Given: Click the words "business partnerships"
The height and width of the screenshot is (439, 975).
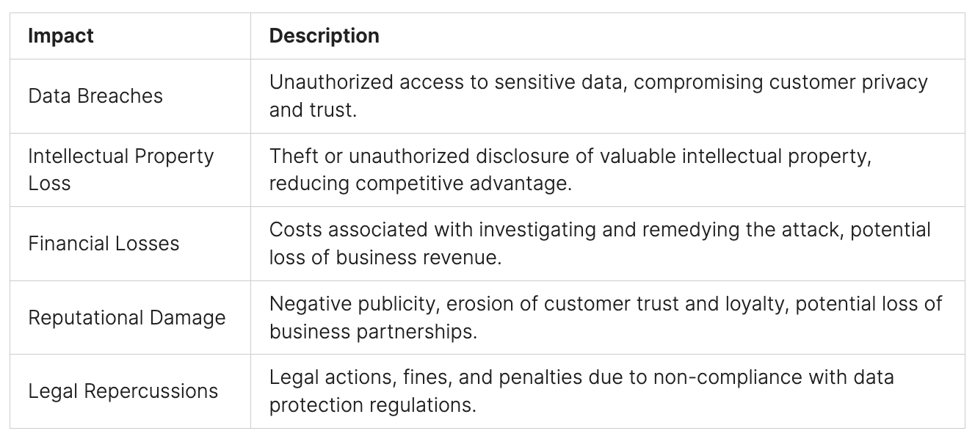Looking at the screenshot, I should click(x=373, y=332).
